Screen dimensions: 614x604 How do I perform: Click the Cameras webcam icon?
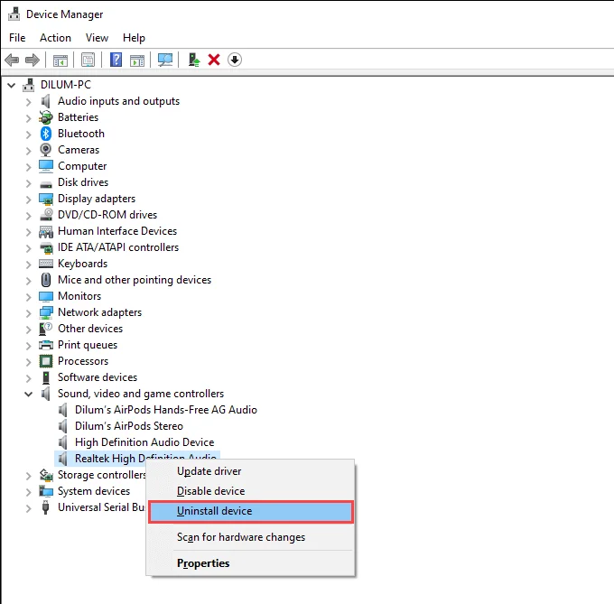pyautogui.click(x=46, y=150)
